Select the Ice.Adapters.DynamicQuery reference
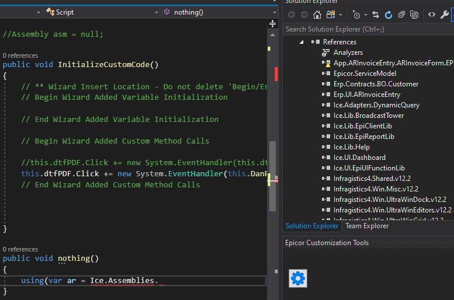The image size is (454, 300). (x=376, y=105)
